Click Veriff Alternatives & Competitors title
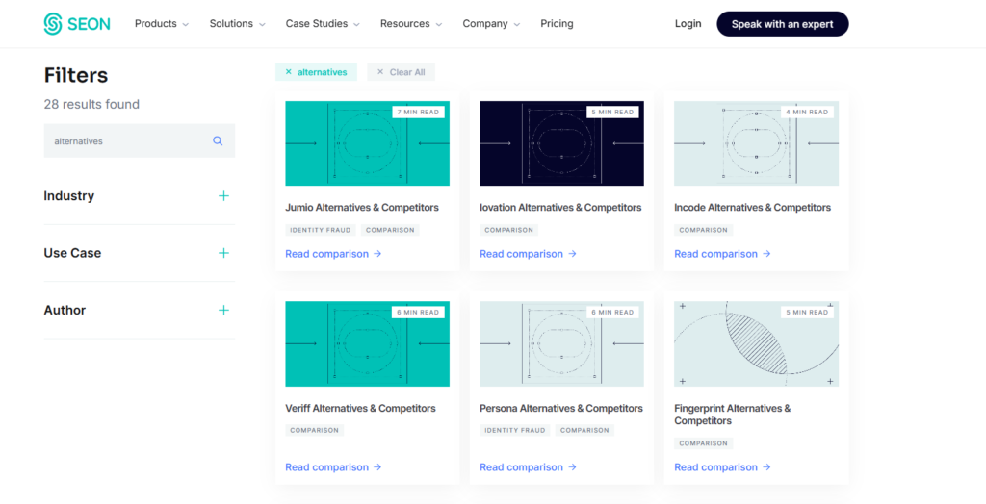The width and height of the screenshot is (986, 504). pos(360,409)
